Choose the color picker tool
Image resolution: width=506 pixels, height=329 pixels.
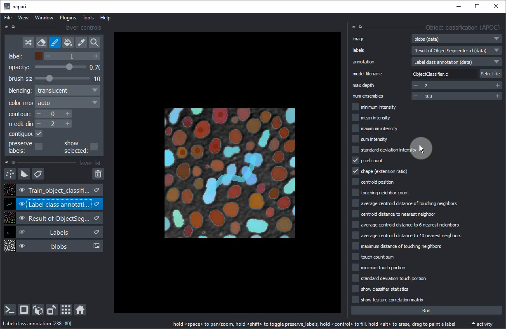[81, 42]
